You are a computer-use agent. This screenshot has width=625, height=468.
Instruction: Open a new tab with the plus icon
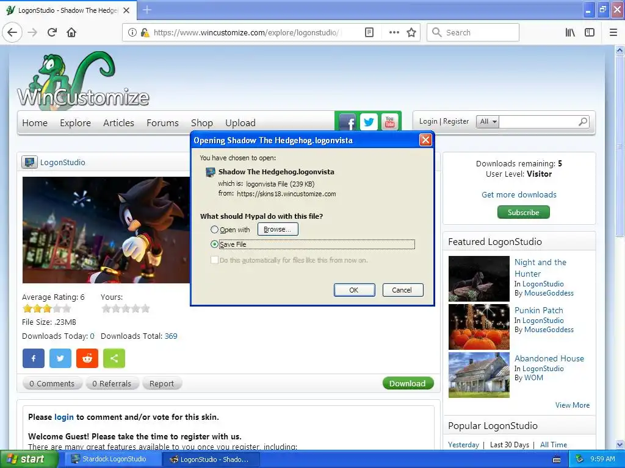coord(147,10)
